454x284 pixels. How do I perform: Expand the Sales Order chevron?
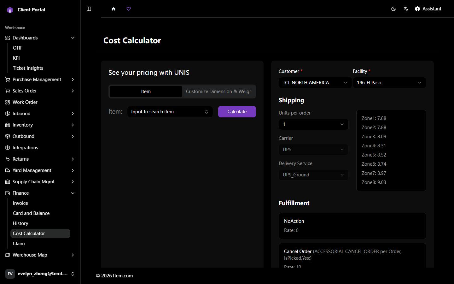(73, 91)
